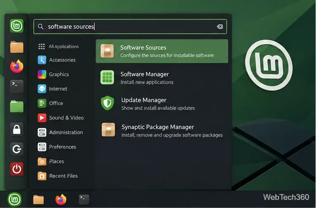Open the Office category
The height and width of the screenshot is (208, 316).
[50, 103]
